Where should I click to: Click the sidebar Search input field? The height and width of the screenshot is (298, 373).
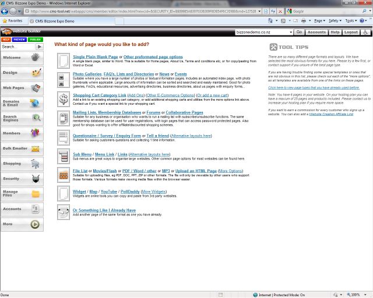pyautogui.click(x=17, y=46)
